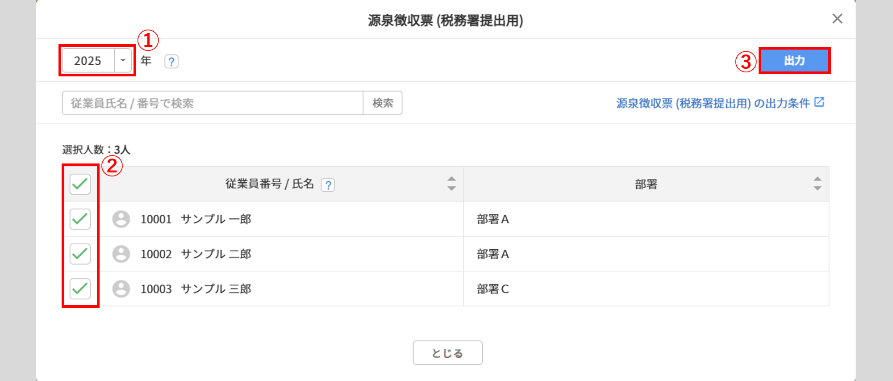Open the 2025 year dropdown

(123, 61)
